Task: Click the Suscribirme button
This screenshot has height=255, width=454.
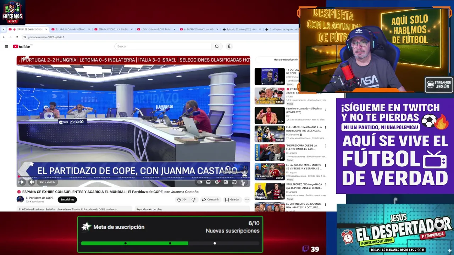Action: [67, 199]
